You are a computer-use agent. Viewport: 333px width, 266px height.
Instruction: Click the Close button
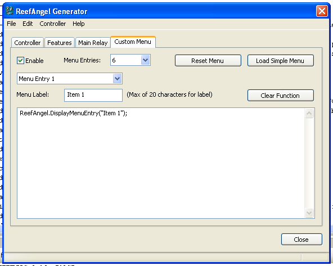coord(301,240)
